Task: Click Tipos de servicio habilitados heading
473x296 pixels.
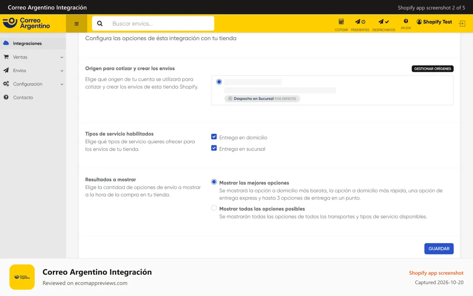Action: coord(119,134)
